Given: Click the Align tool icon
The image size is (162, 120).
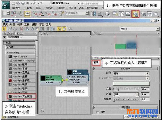Looking at the screenshot, I should [100, 14].
